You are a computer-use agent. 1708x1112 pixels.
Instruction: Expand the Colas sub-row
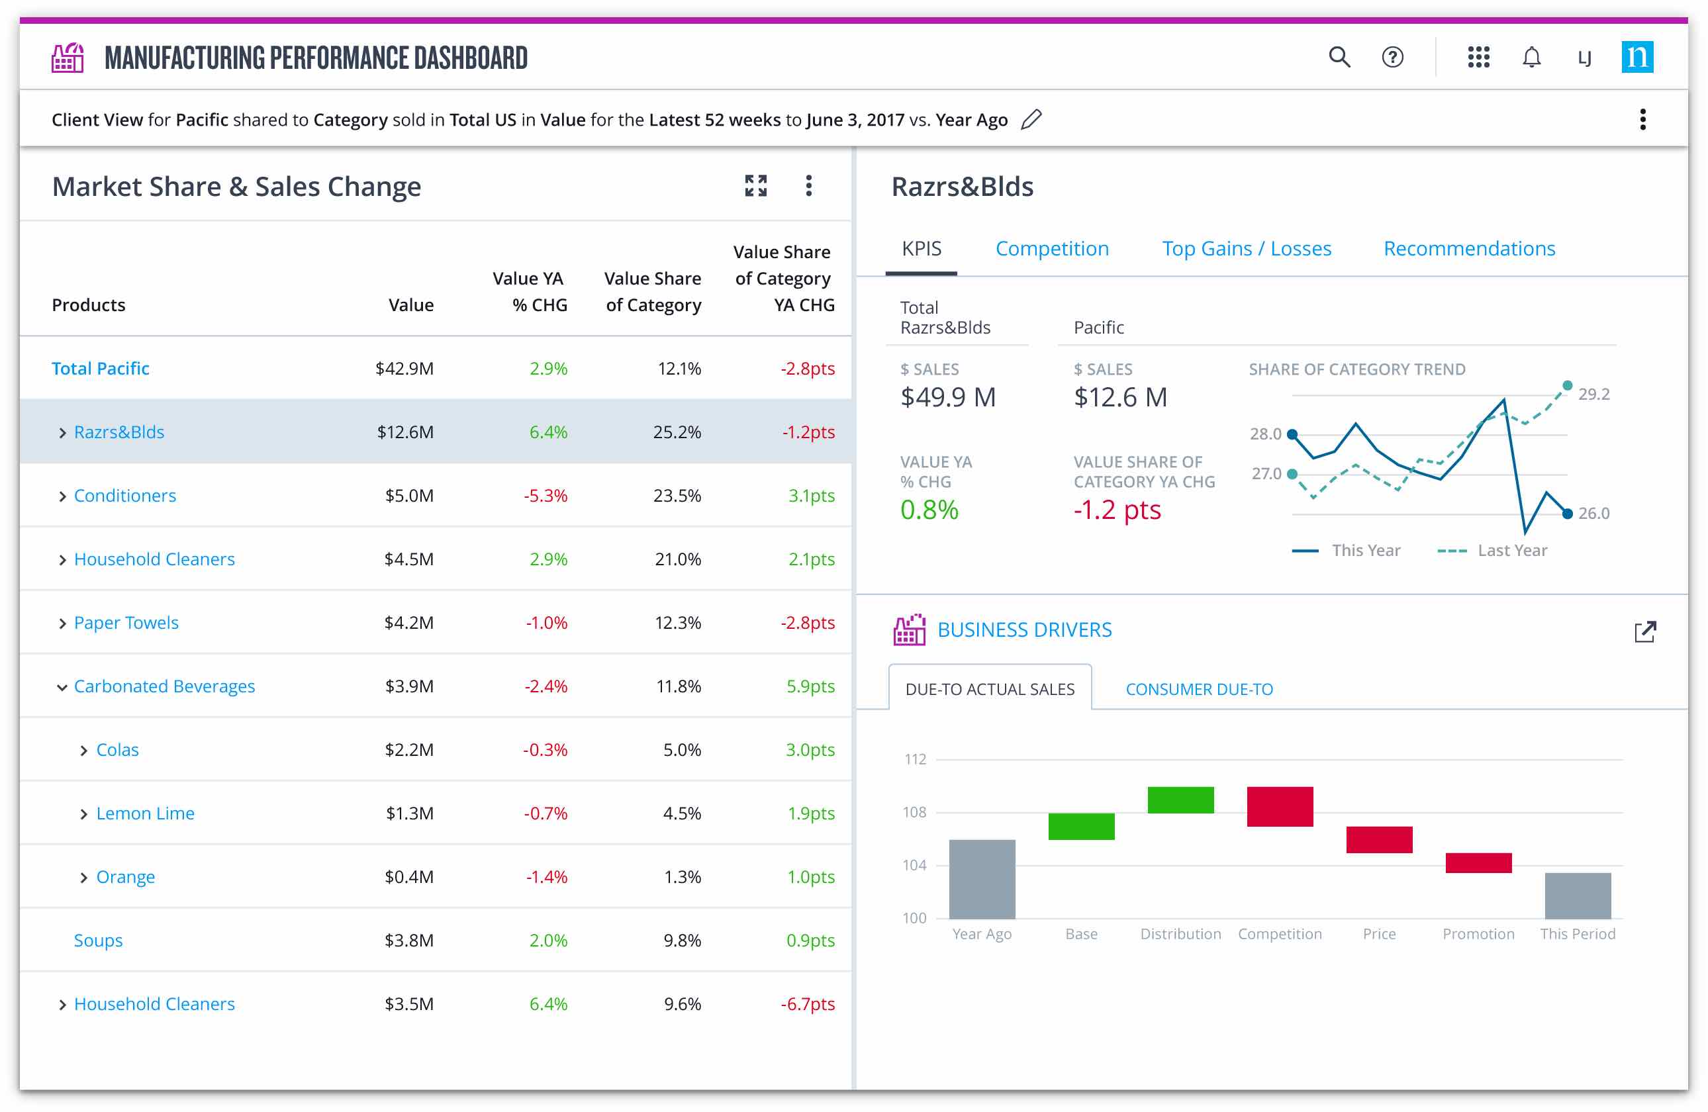84,751
